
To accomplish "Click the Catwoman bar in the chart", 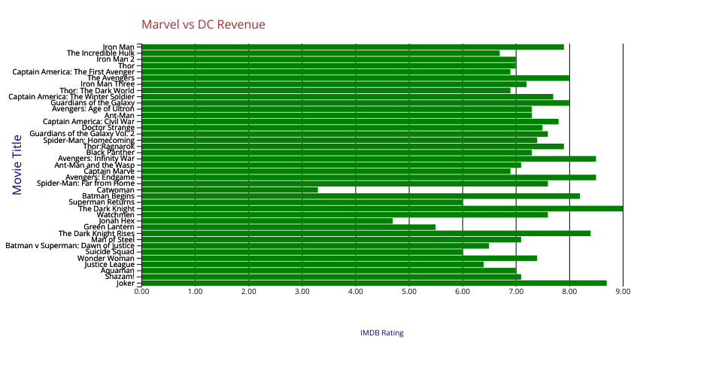I will pyautogui.click(x=230, y=190).
